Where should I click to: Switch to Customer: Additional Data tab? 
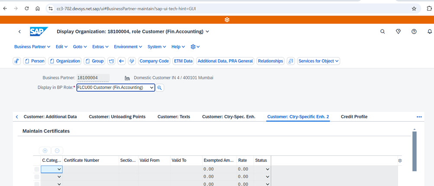coord(50,117)
